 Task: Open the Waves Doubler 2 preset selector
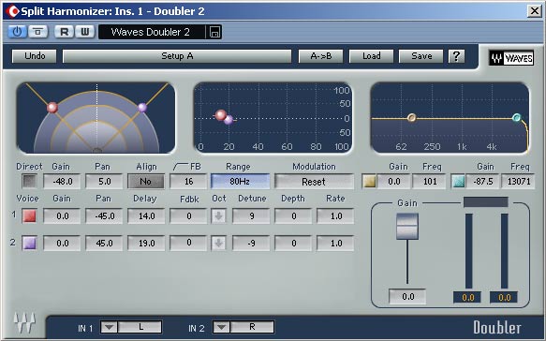click(x=152, y=32)
